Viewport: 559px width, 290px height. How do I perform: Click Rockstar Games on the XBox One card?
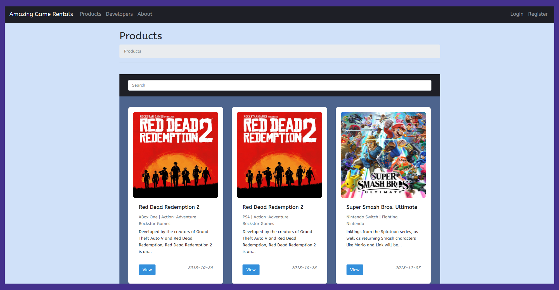point(154,224)
